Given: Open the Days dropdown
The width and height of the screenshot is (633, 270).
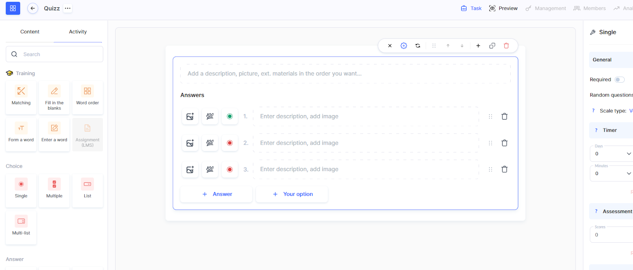Looking at the screenshot, I should [612, 154].
